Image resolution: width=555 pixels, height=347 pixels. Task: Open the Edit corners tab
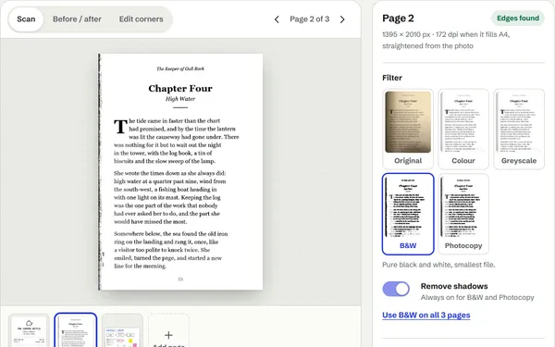pos(141,19)
